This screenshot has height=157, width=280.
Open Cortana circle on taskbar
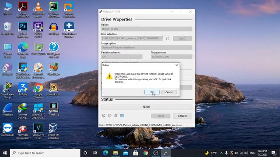(x=85, y=153)
